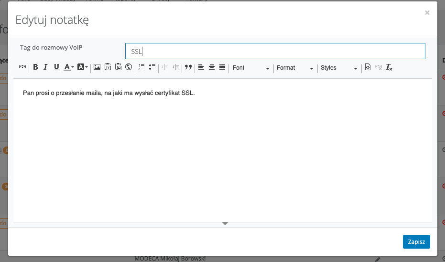445x262 pixels.
Task: Toggle italic formatting
Action: pyautogui.click(x=45, y=67)
